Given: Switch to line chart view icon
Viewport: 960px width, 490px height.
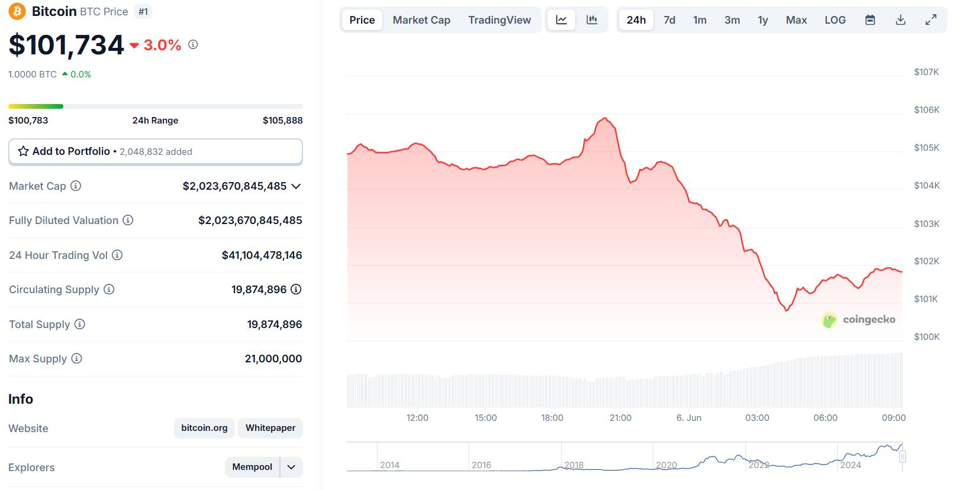Looking at the screenshot, I should [x=561, y=20].
